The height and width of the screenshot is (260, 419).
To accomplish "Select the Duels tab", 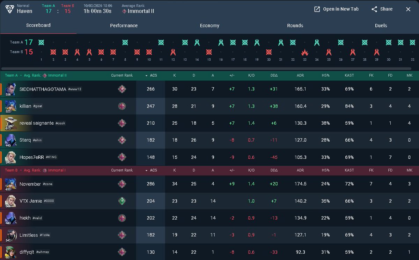I will [x=381, y=25].
